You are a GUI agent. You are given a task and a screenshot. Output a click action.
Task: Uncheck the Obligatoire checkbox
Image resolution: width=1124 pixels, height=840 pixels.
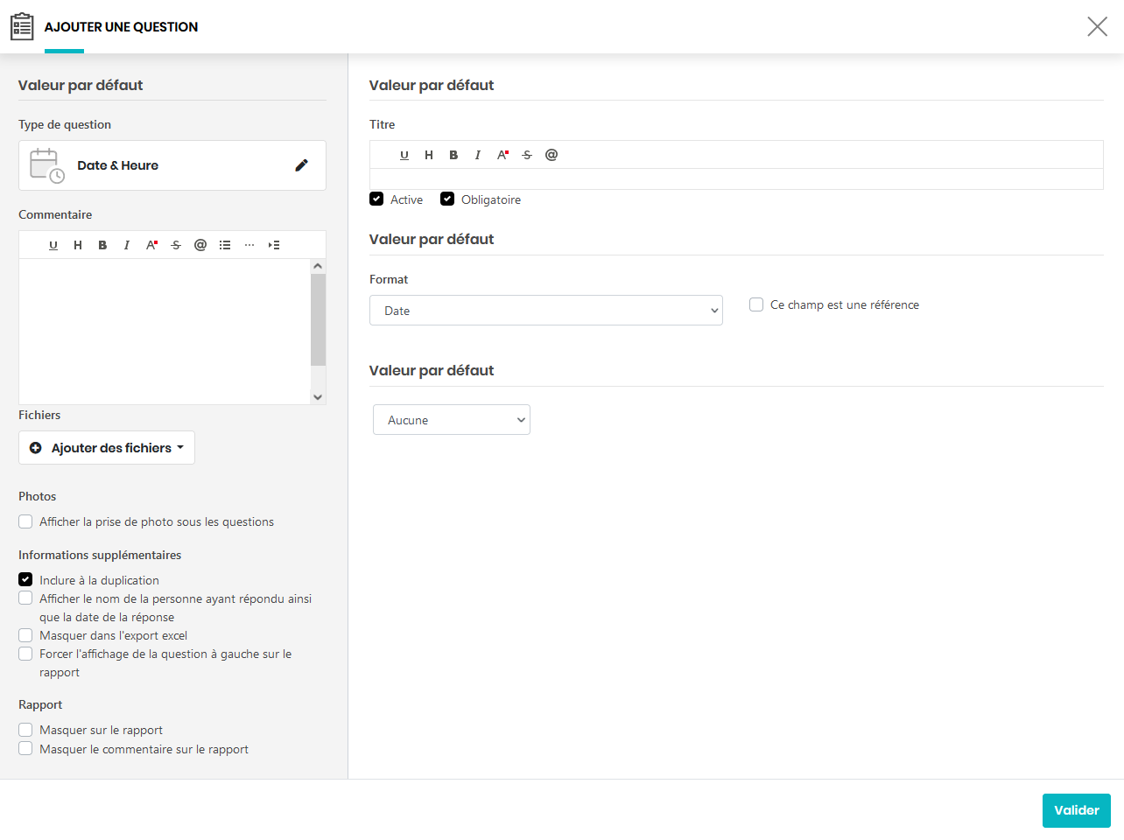pyautogui.click(x=447, y=199)
